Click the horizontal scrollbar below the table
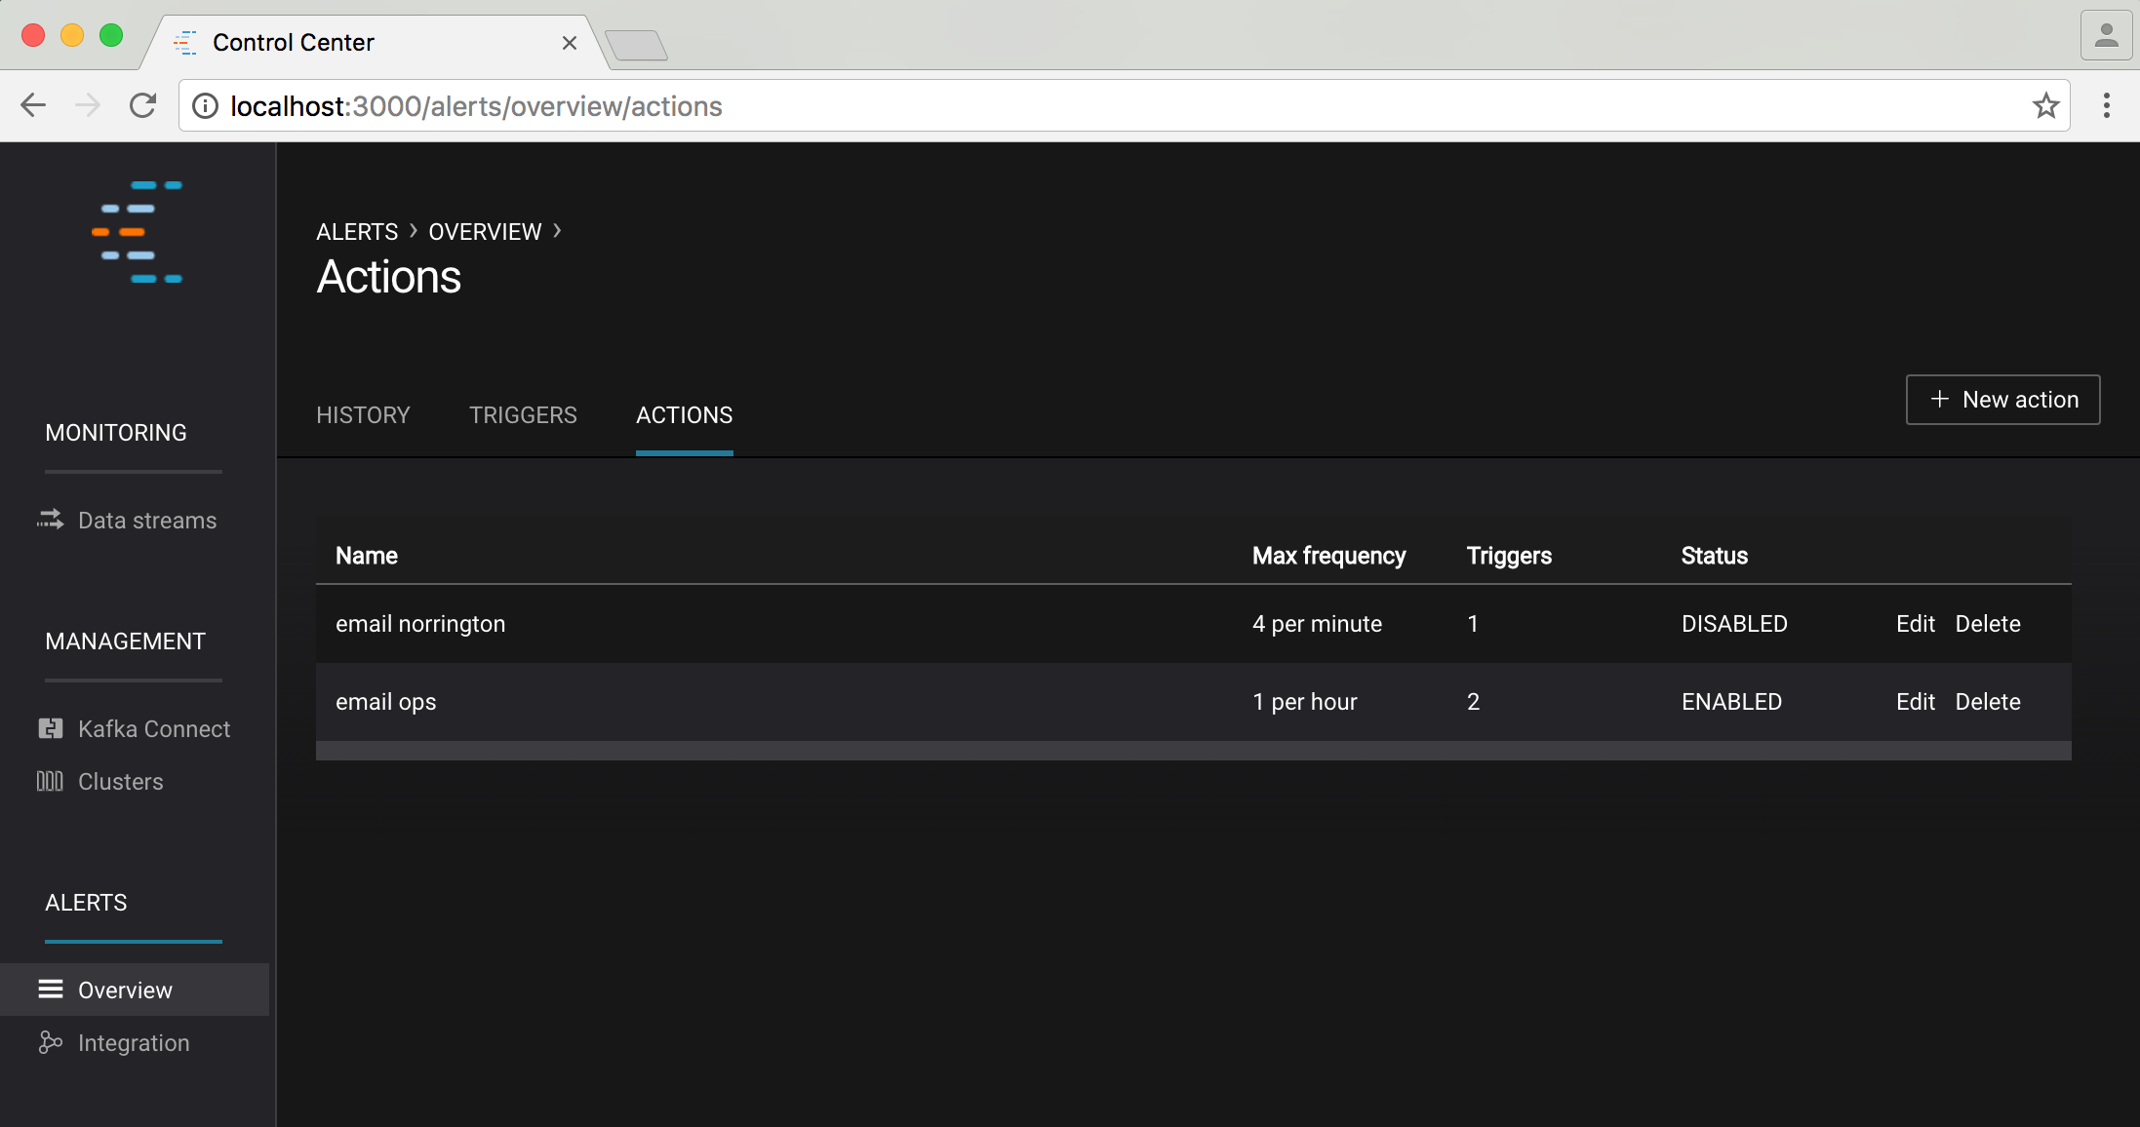The height and width of the screenshot is (1127, 2140). tap(1193, 751)
